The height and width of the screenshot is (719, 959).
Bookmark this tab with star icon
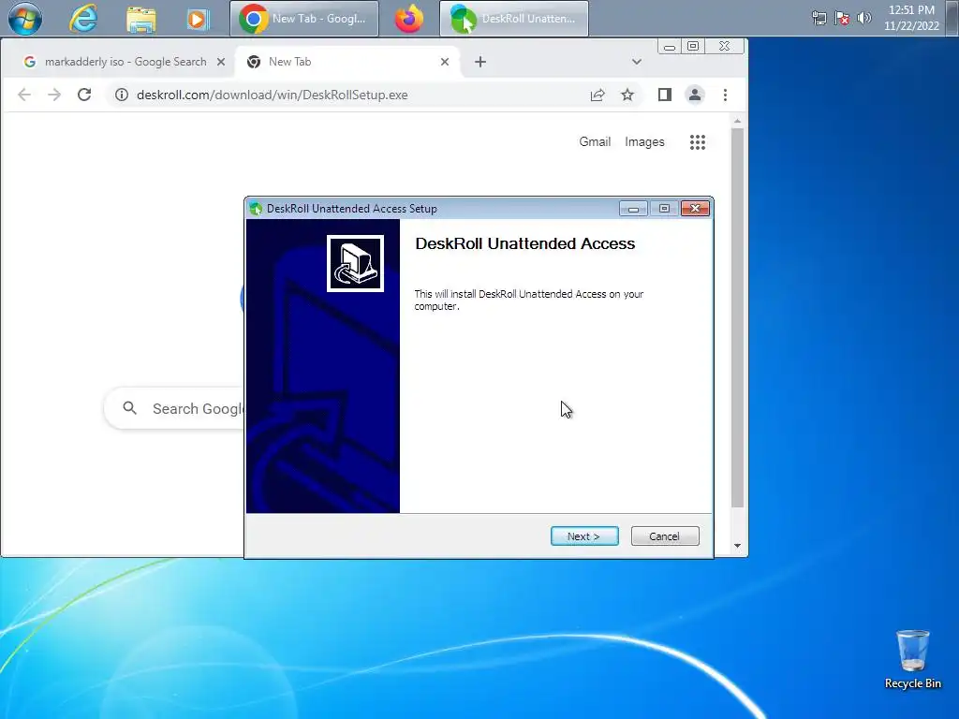click(x=627, y=95)
